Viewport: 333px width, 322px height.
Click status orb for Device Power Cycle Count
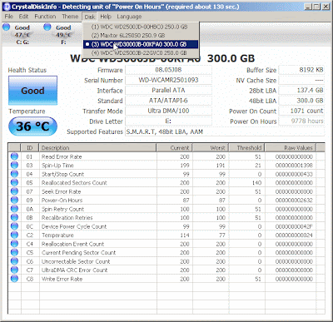[14, 226]
